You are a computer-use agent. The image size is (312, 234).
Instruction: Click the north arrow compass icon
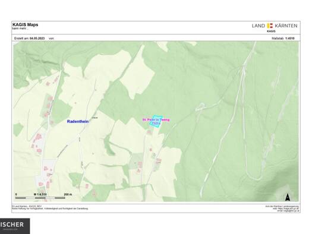287,197
